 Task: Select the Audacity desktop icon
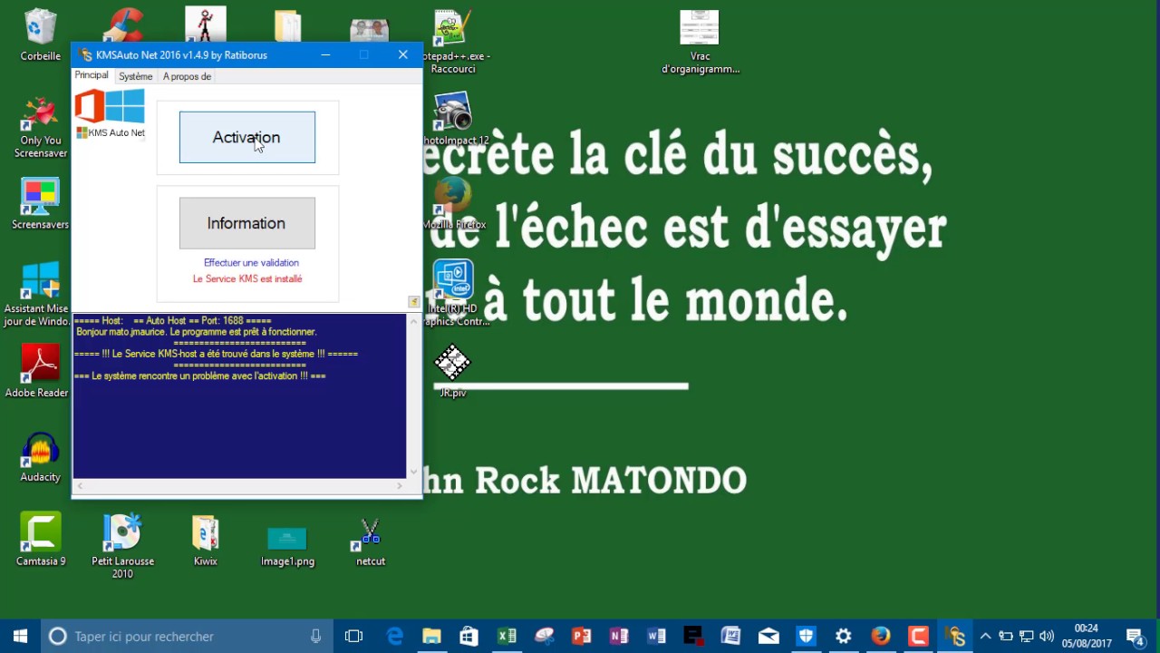click(x=41, y=456)
